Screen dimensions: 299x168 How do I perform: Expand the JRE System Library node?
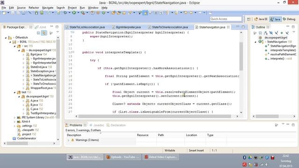click(14, 117)
